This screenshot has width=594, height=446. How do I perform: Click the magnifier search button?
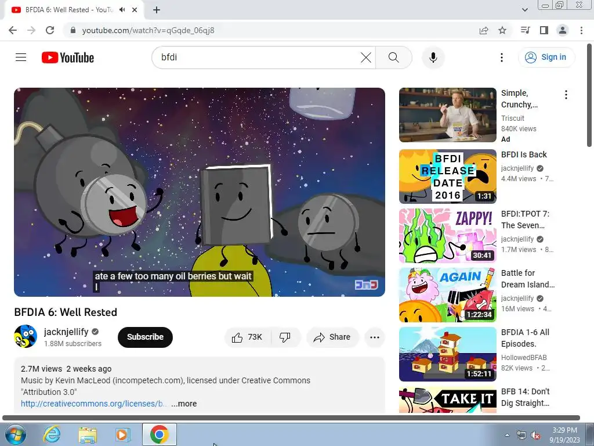[394, 57]
